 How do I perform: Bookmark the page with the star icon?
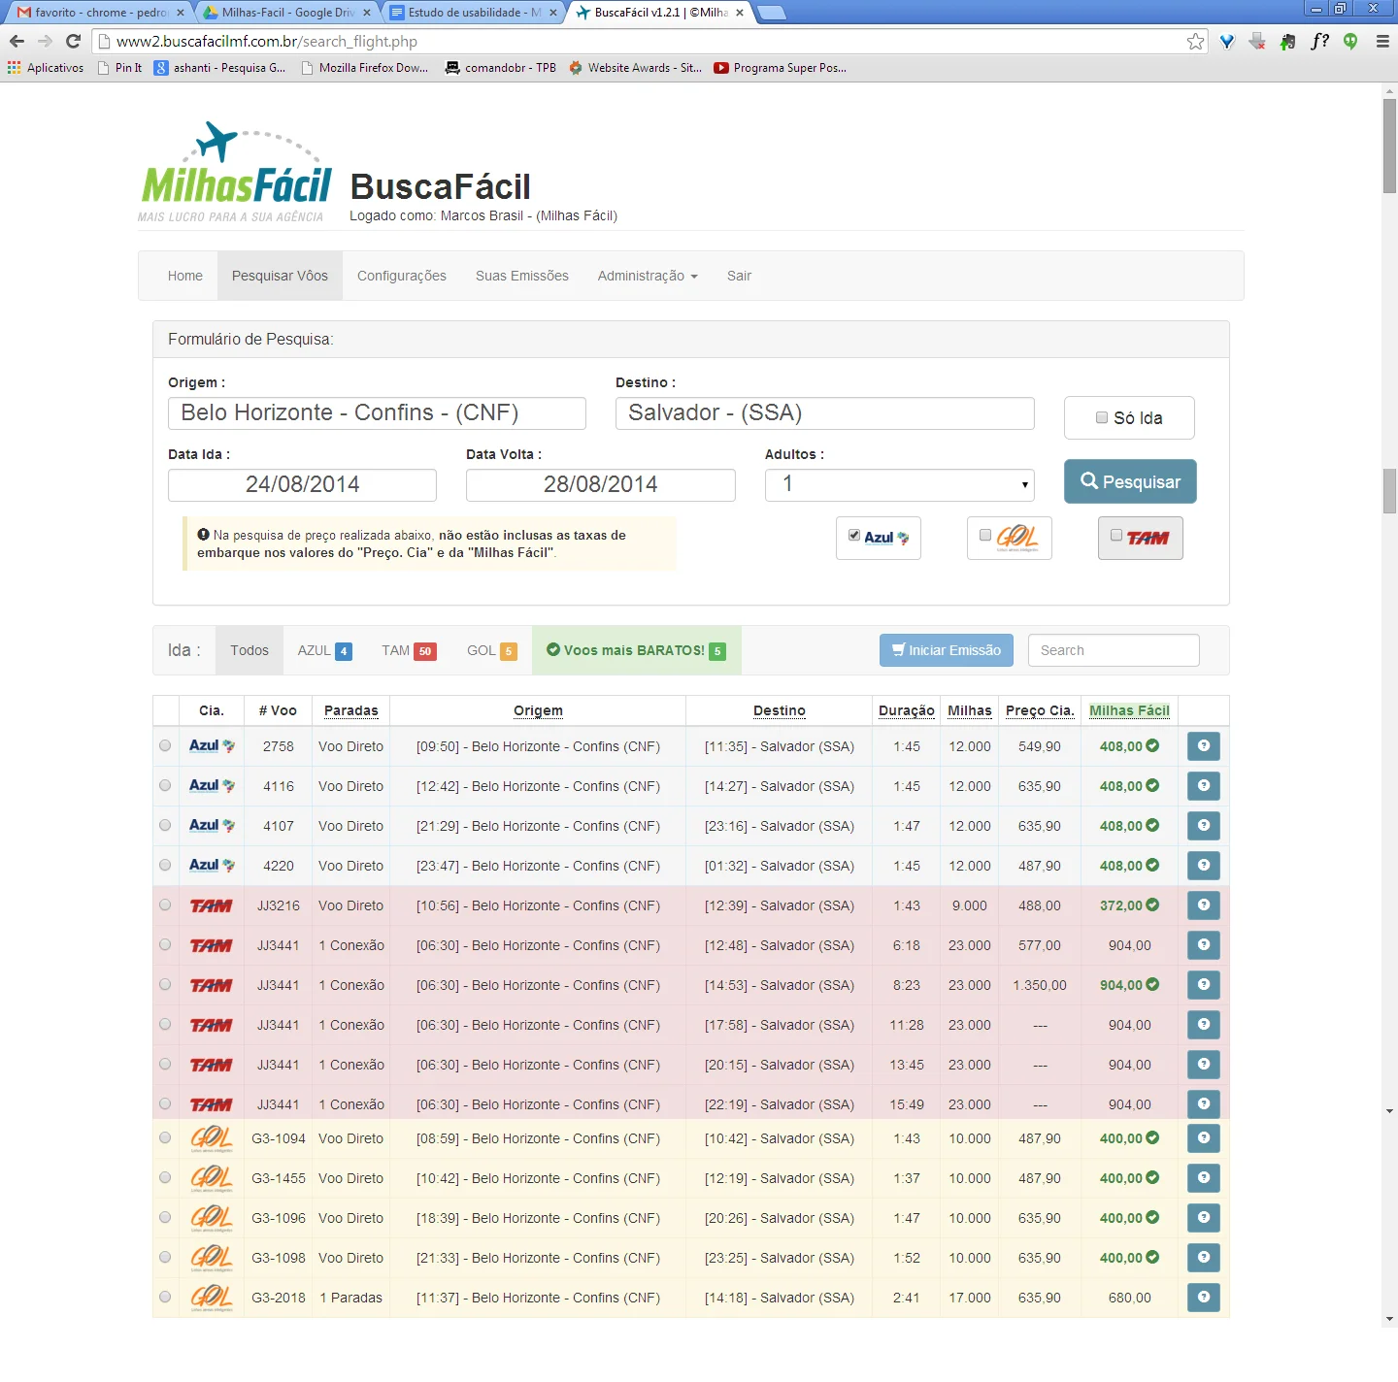(1195, 41)
